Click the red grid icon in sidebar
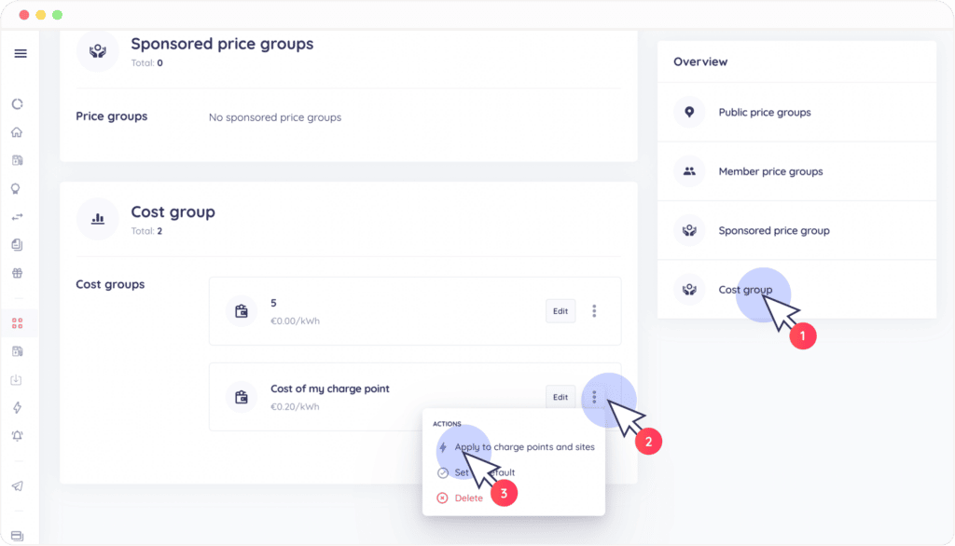The height and width of the screenshot is (546, 955). point(17,323)
